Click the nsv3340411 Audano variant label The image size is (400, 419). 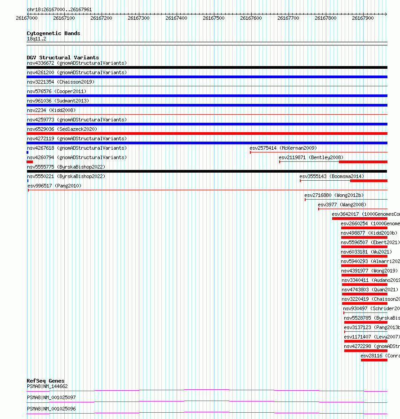pos(371,281)
